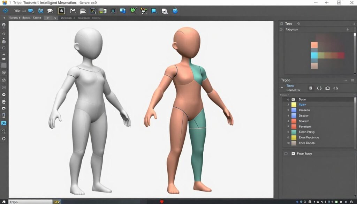Viewport: 357px width, 204px height.
Task: Click the code brackets icon in Tropo panel
Action: pos(319,88)
